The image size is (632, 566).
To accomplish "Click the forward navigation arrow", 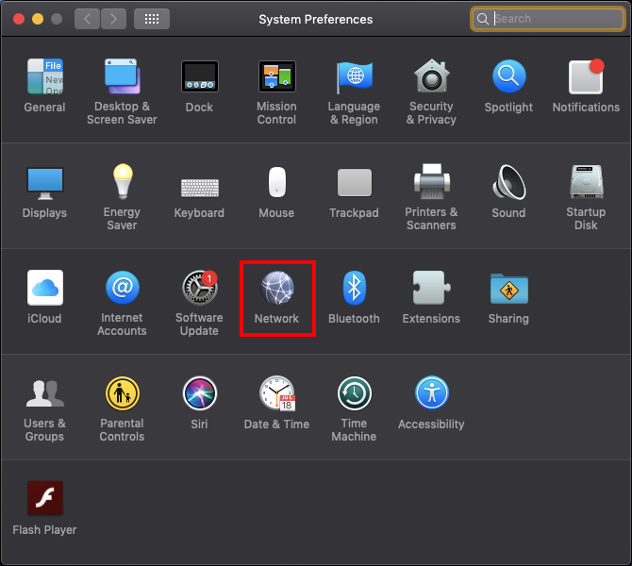I will [113, 19].
